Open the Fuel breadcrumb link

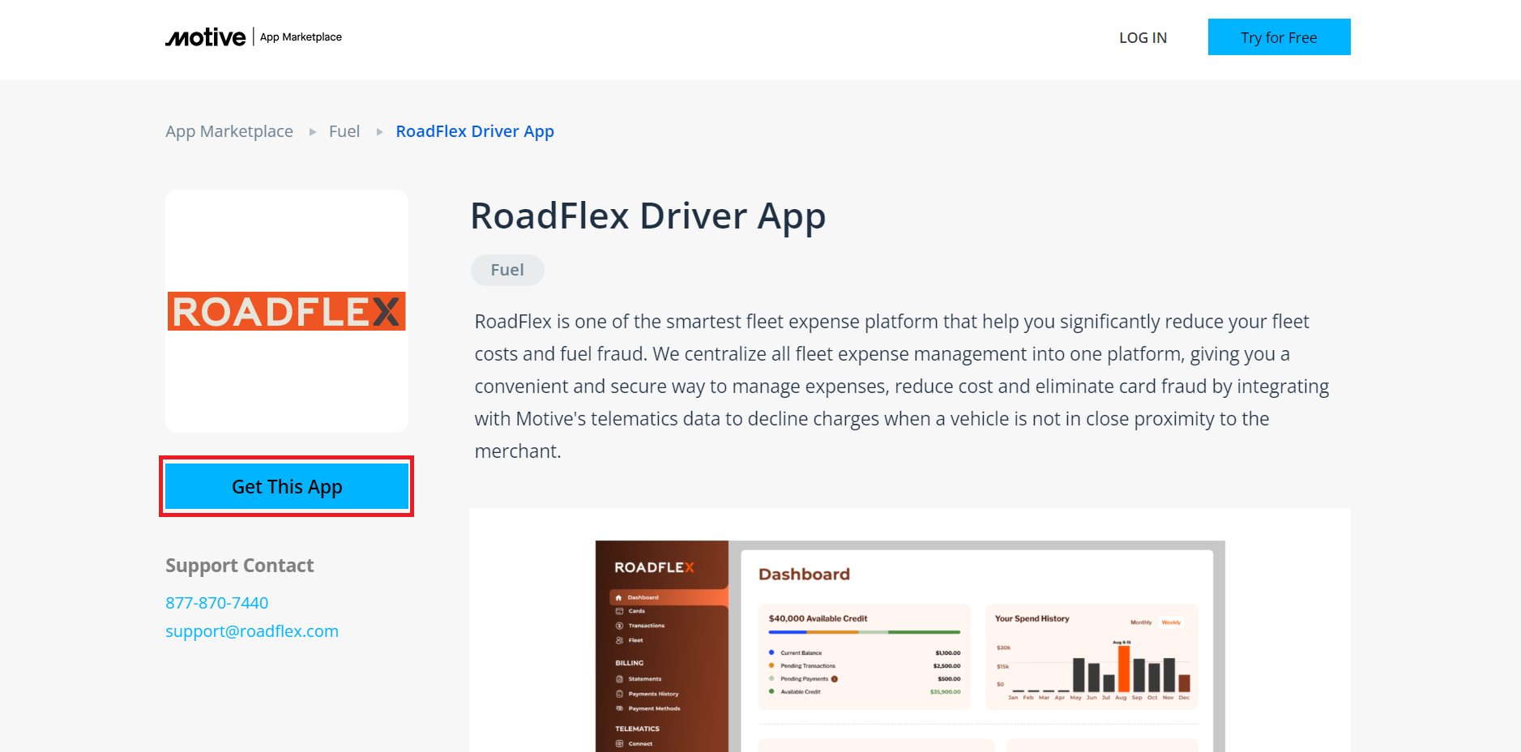point(344,131)
